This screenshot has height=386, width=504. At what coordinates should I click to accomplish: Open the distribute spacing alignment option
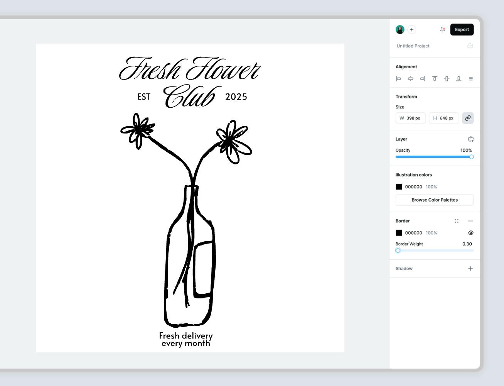(x=470, y=78)
